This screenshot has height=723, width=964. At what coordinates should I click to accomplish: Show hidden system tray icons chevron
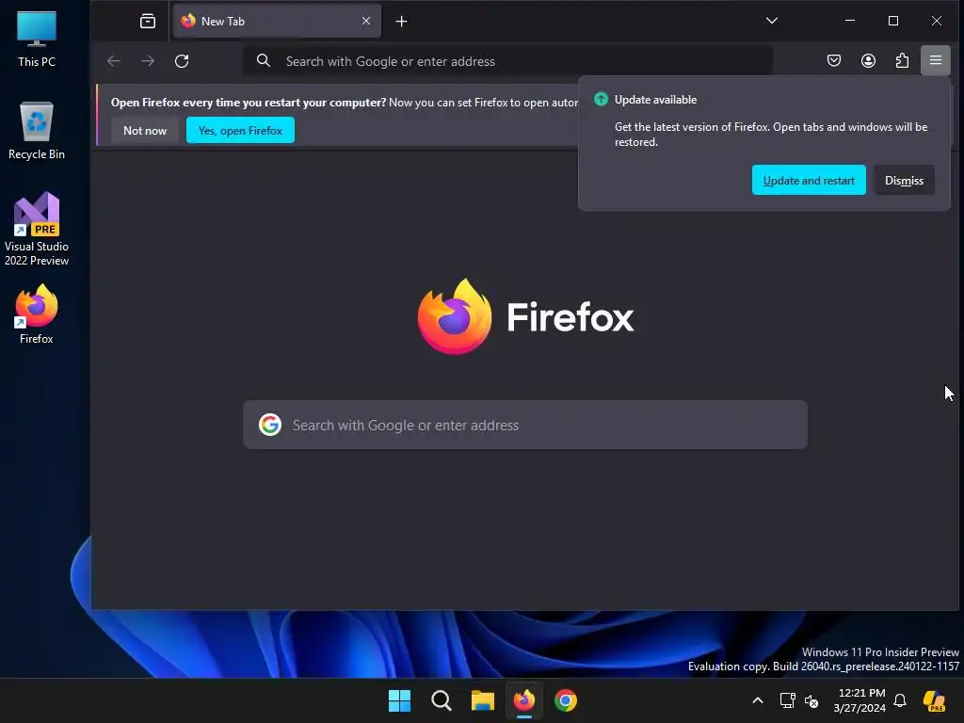click(x=758, y=700)
